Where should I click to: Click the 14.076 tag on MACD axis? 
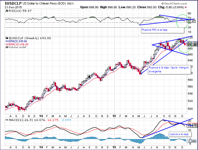(192, 126)
